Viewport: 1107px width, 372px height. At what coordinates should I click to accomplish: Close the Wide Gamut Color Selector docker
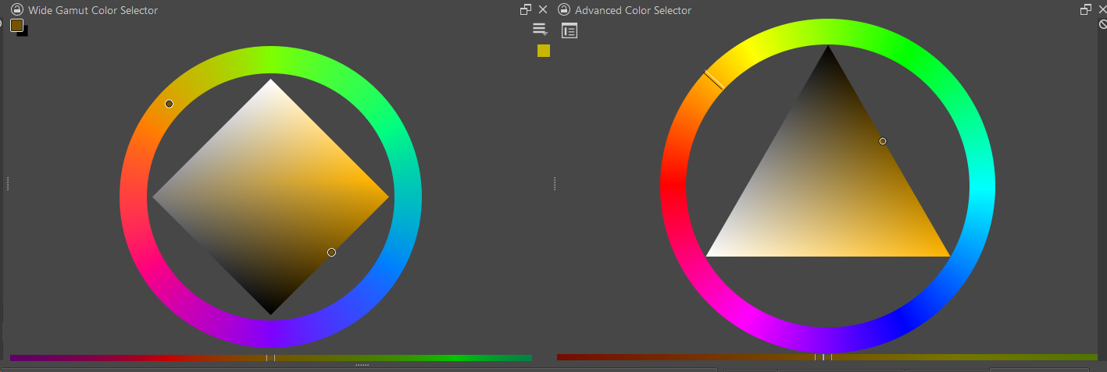tap(543, 9)
